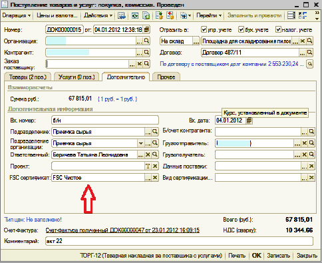Open the Операция dropdown menu
322x263 pixels.
(17, 15)
